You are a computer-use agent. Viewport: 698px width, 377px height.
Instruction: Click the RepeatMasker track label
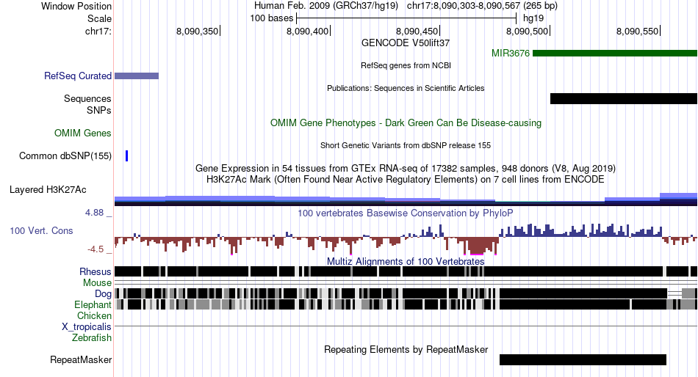pos(81,359)
